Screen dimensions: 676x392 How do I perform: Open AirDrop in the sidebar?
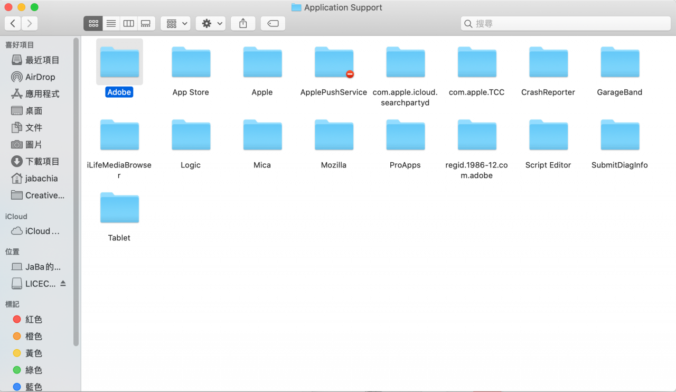(40, 77)
